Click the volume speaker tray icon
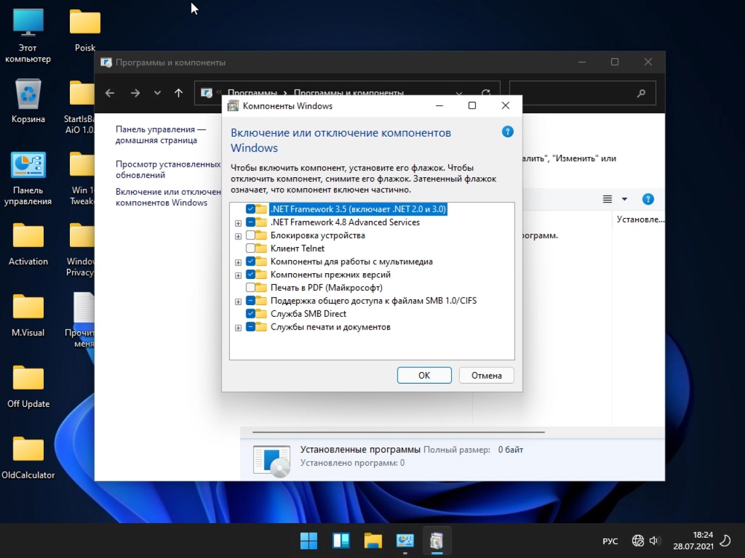This screenshot has width=745, height=558. (x=655, y=541)
